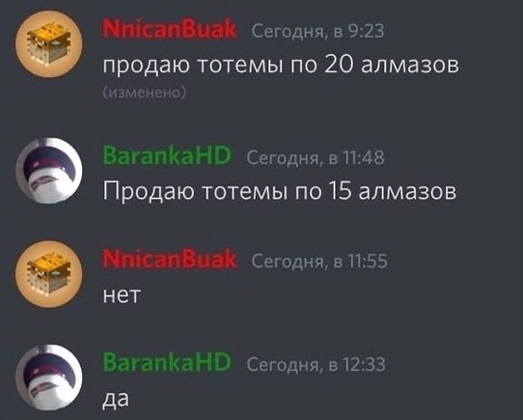This screenshot has width=523, height=420.
Task: Click the '(изменено)' edited label
Action: (x=144, y=93)
